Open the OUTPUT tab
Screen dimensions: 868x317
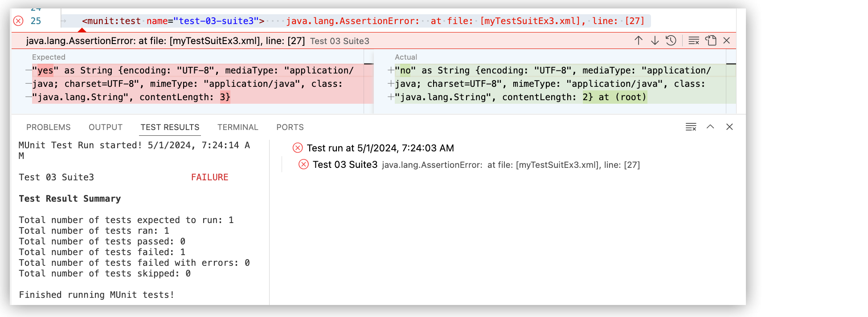106,127
